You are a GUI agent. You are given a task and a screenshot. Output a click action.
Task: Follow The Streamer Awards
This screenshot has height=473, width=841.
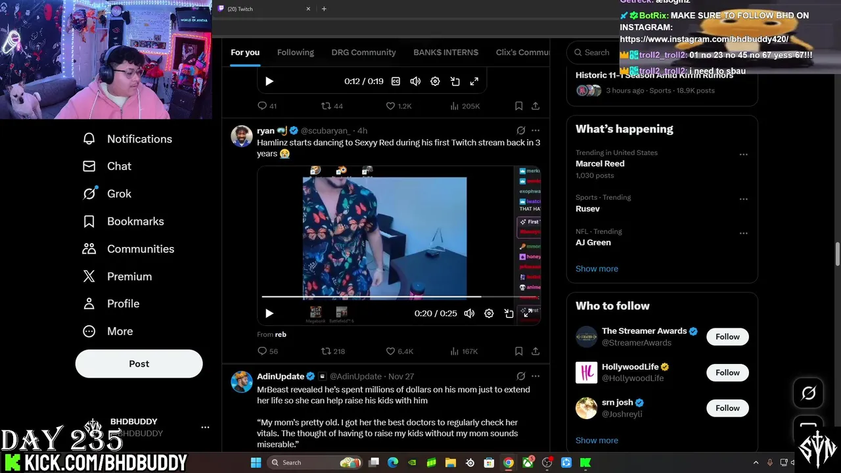[727, 337]
